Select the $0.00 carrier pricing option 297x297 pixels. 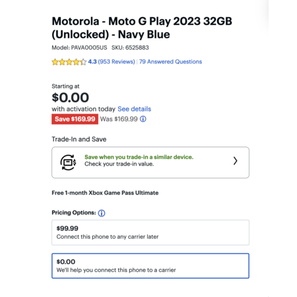[x=150, y=266]
